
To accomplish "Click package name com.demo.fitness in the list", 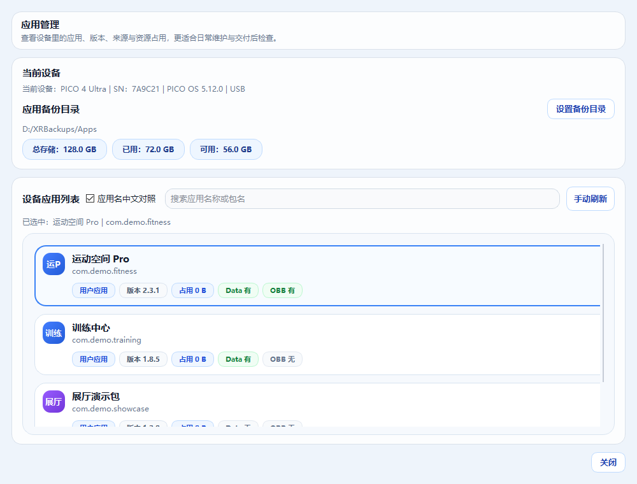I will click(x=104, y=271).
